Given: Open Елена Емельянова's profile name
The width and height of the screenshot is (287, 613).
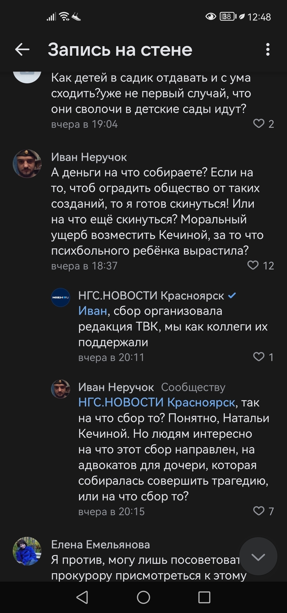Looking at the screenshot, I should click(100, 545).
